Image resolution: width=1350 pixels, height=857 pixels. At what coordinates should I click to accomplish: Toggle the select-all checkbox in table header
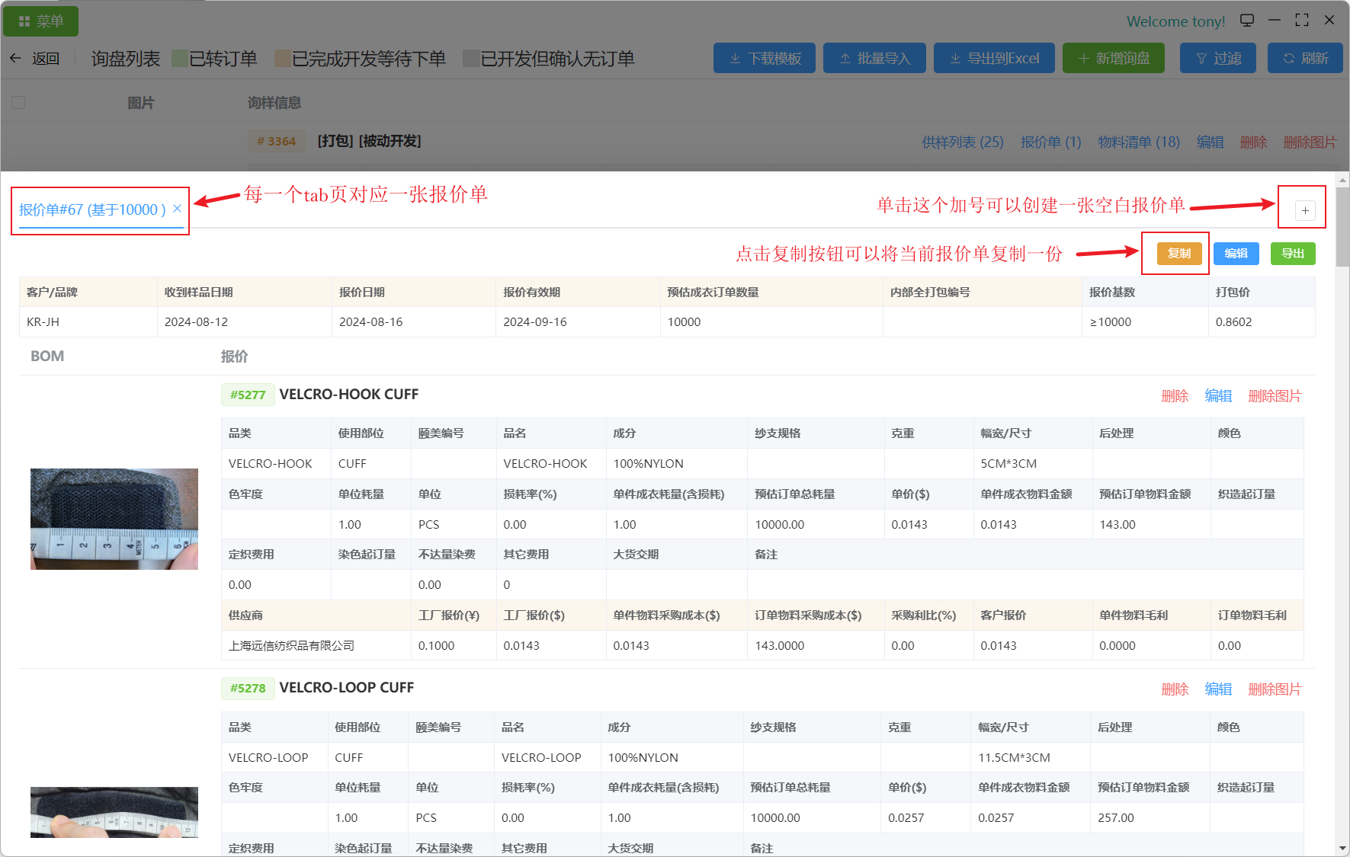pyautogui.click(x=19, y=103)
